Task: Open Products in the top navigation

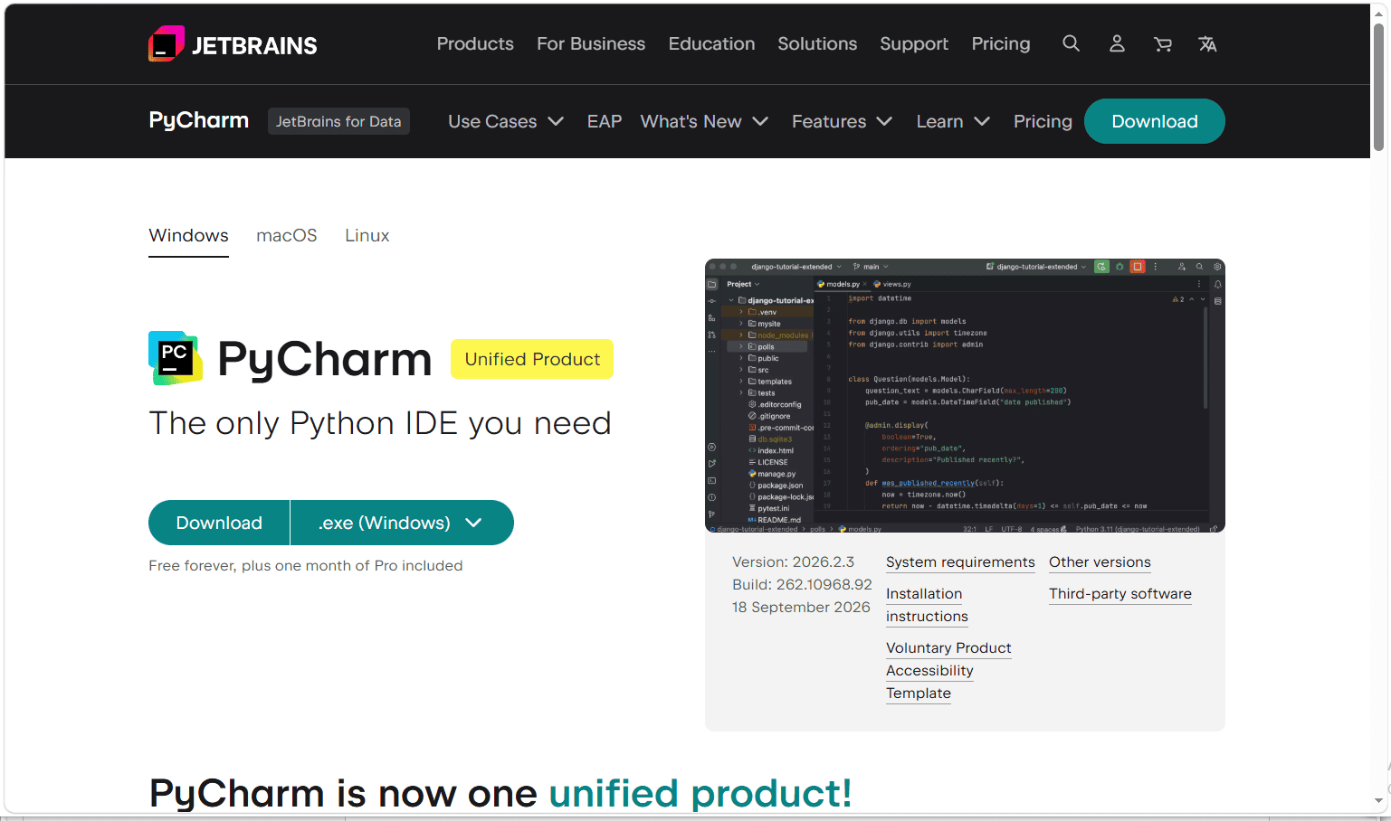Action: (475, 43)
